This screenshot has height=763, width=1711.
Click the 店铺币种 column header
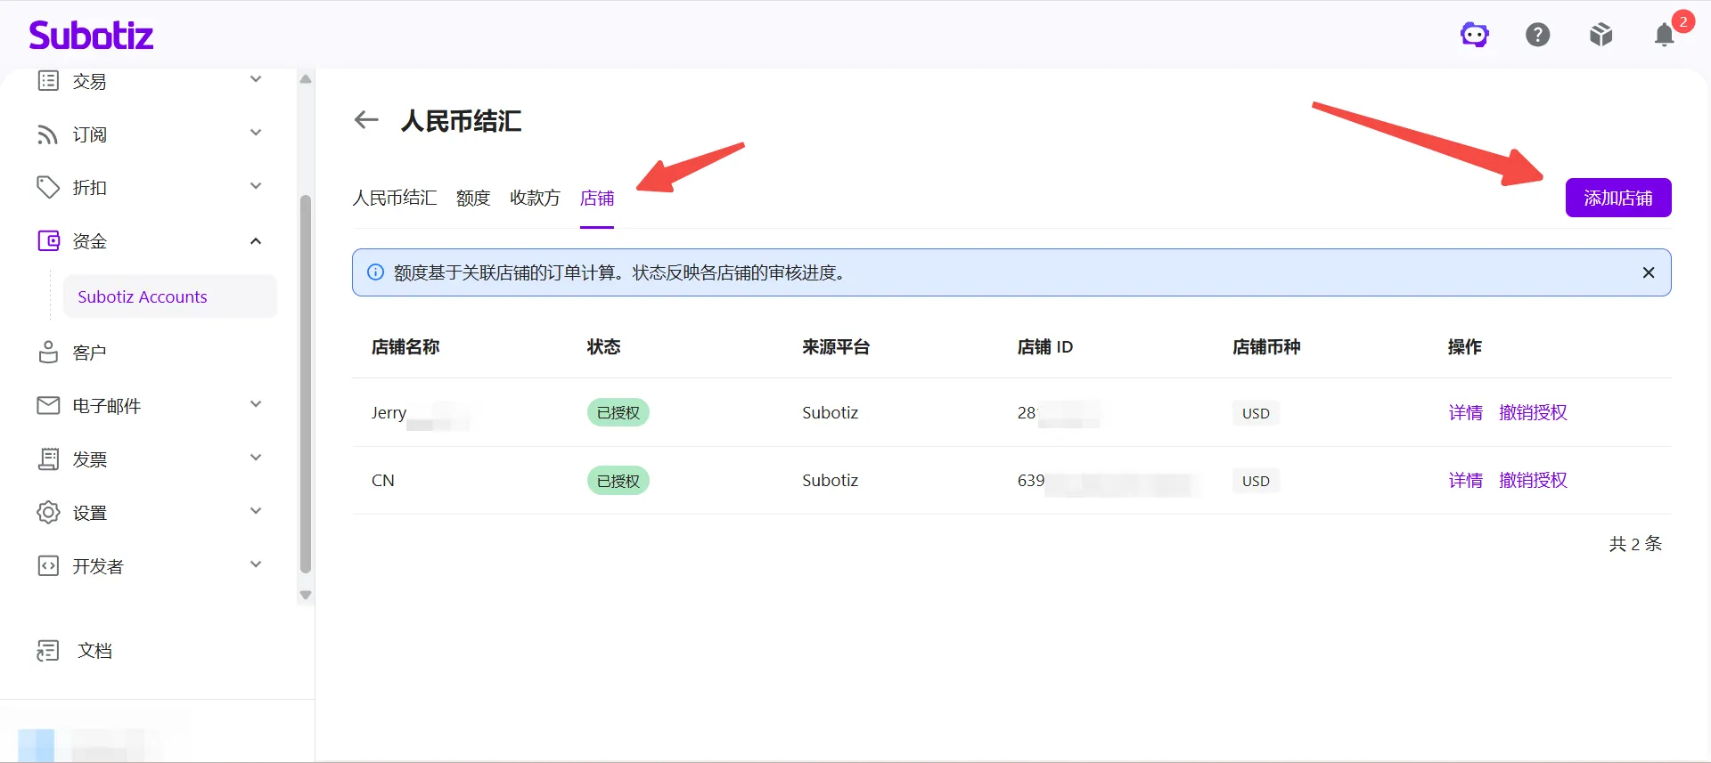1266,347
